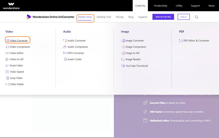Click the Video to GIF icon

click(x=7, y=59)
